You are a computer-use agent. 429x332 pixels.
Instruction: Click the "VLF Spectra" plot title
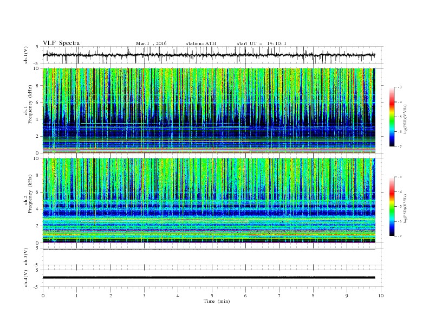click(x=61, y=43)
